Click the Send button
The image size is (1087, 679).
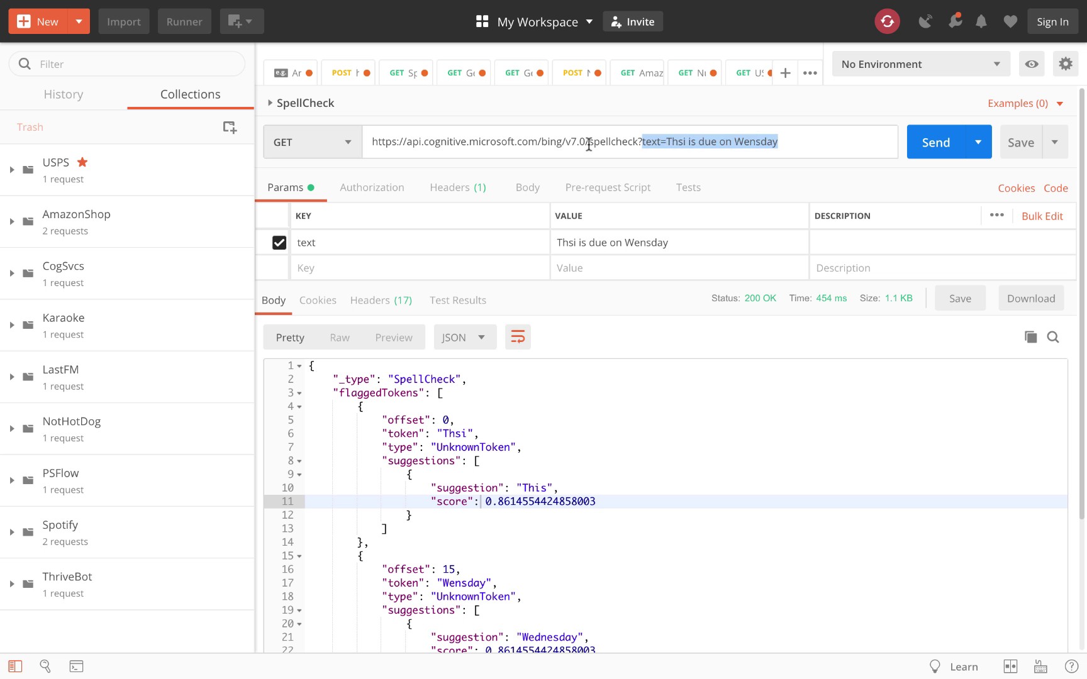pyautogui.click(x=936, y=142)
